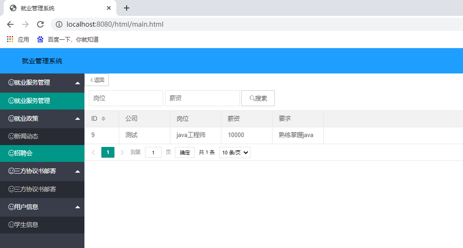
Task: Open the 学生信息 menu item
Action: 42,225
